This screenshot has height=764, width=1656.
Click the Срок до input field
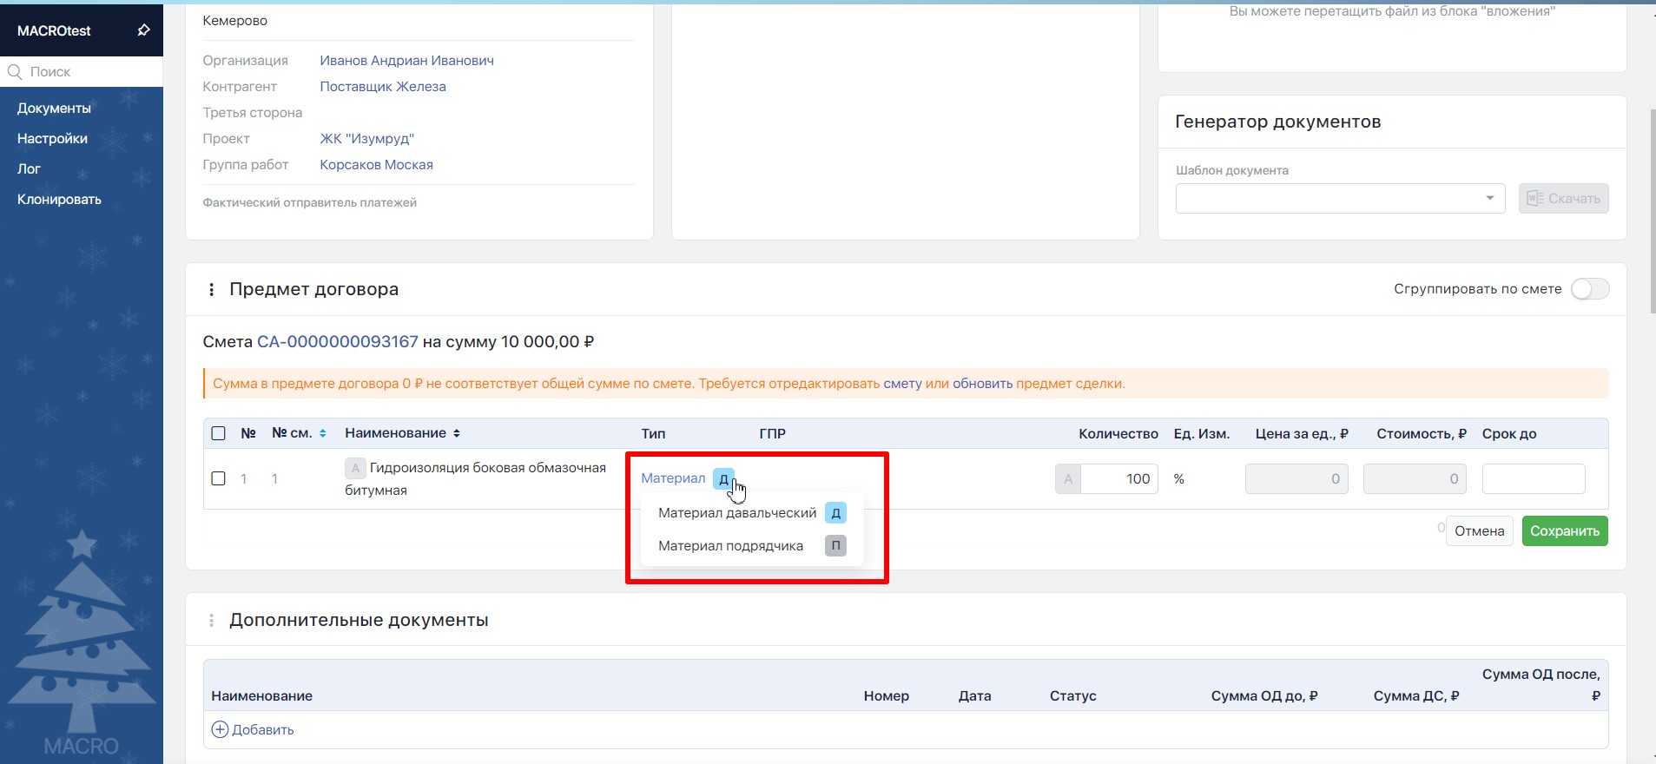coord(1533,478)
